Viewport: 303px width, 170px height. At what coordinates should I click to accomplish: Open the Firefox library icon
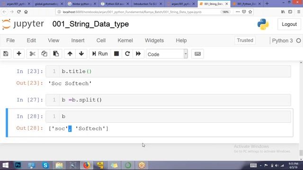(283, 12)
